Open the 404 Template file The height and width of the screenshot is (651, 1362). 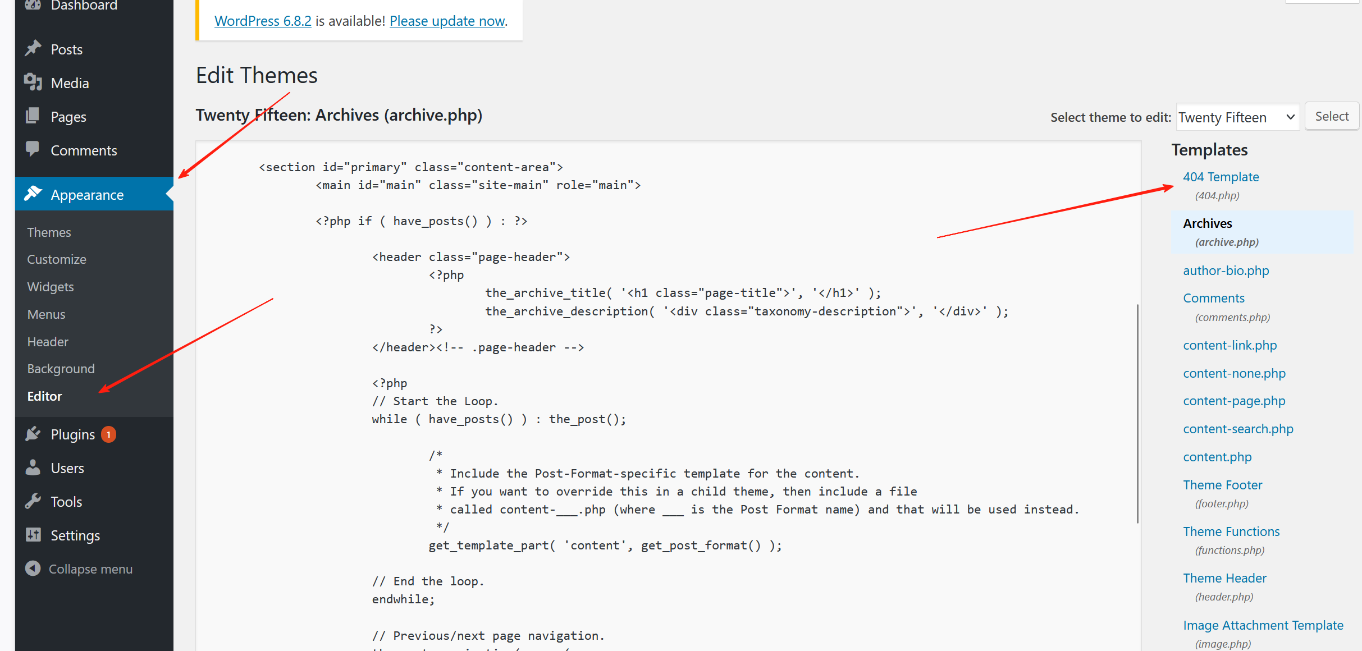[1221, 177]
